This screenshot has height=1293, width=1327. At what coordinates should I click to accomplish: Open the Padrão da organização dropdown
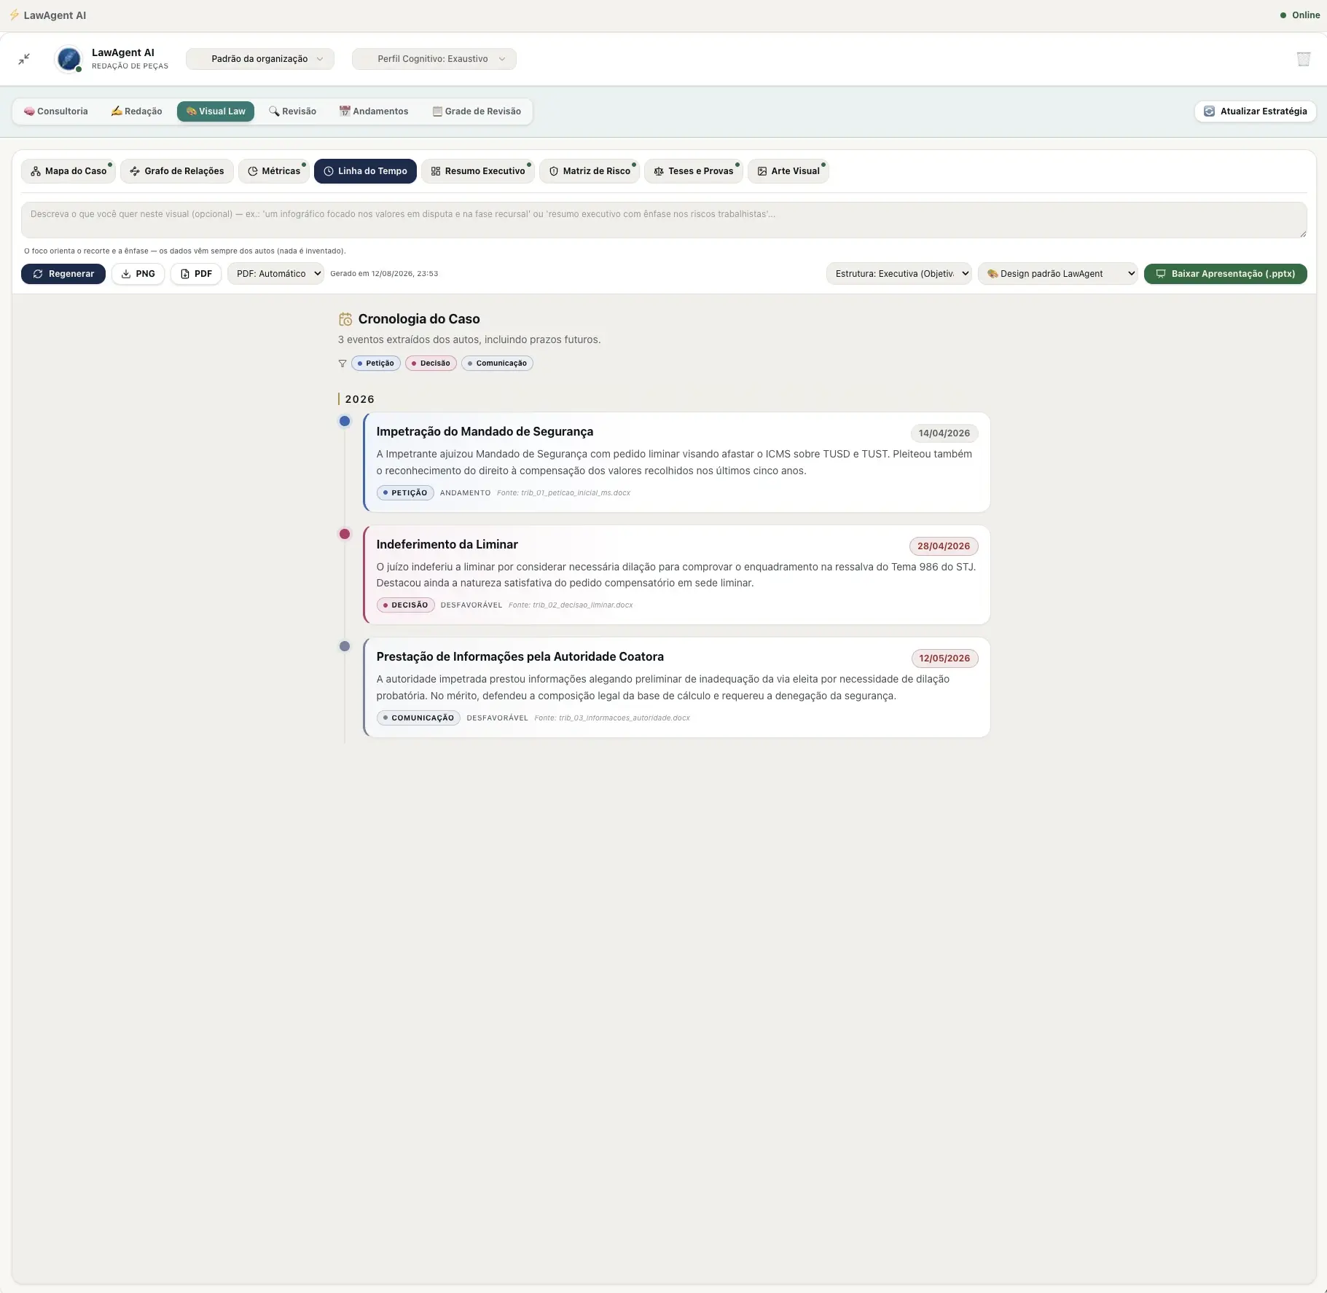260,59
